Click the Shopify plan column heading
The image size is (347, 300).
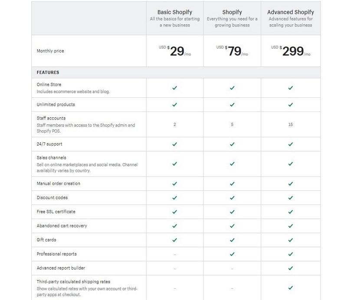[x=232, y=12]
